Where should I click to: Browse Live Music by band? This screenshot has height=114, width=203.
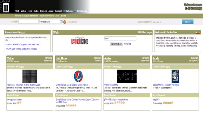(x=97, y=58)
